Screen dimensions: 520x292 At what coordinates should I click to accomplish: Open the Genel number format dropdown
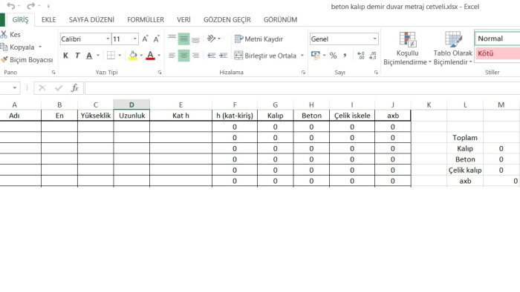[x=374, y=39]
